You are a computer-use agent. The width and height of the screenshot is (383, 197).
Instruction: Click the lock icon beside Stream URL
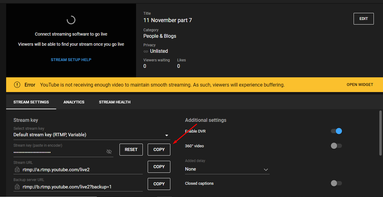click(17, 169)
